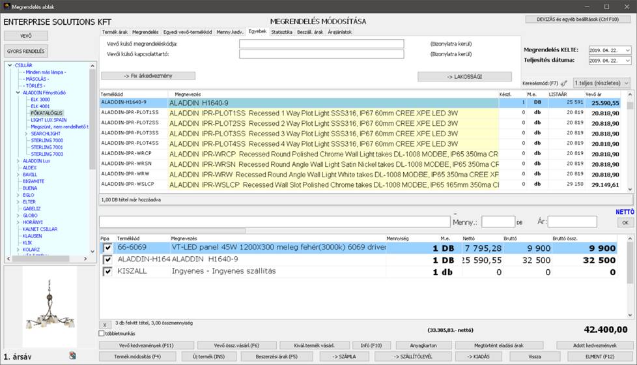
Task: Click Vevő kedvezmények (F11) button
Action: pos(147,345)
